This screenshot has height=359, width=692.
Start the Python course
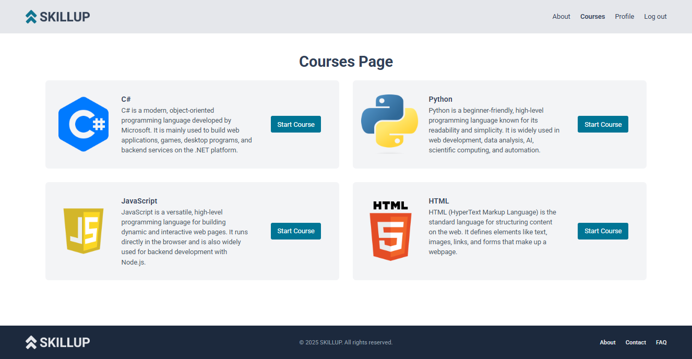(603, 124)
